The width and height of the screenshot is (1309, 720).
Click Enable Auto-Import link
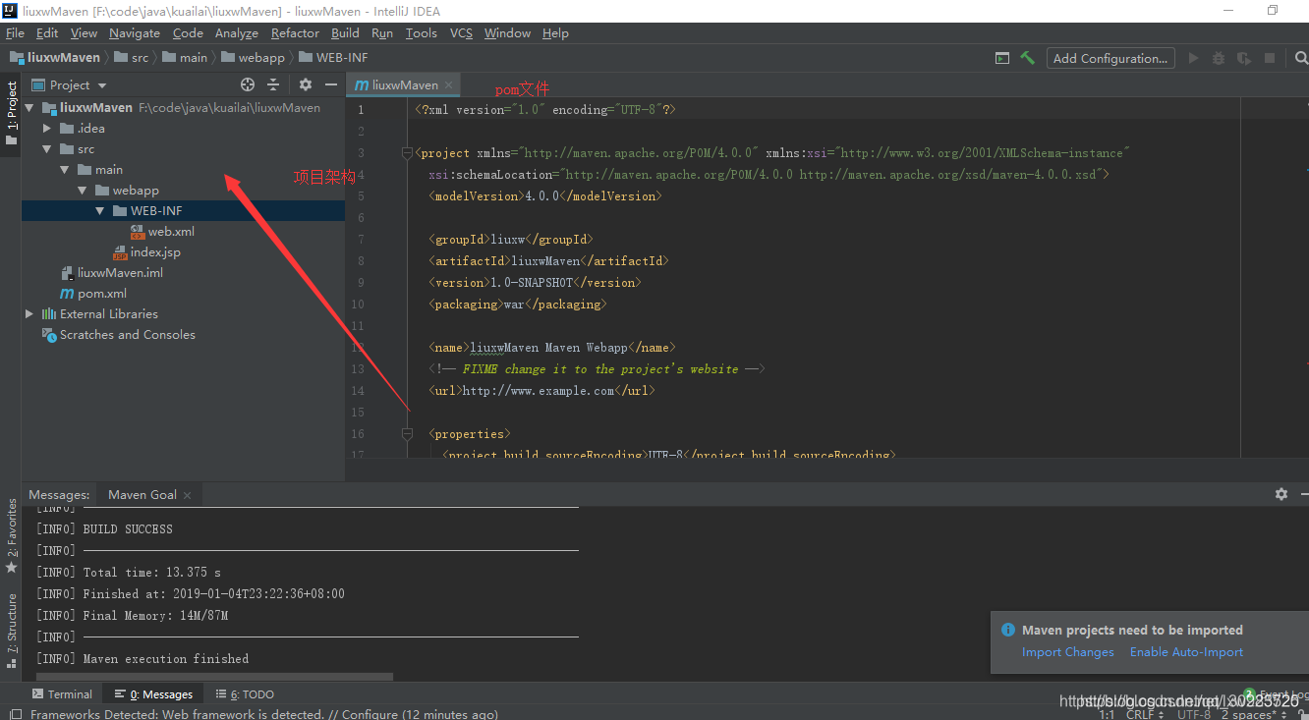[x=1186, y=652]
